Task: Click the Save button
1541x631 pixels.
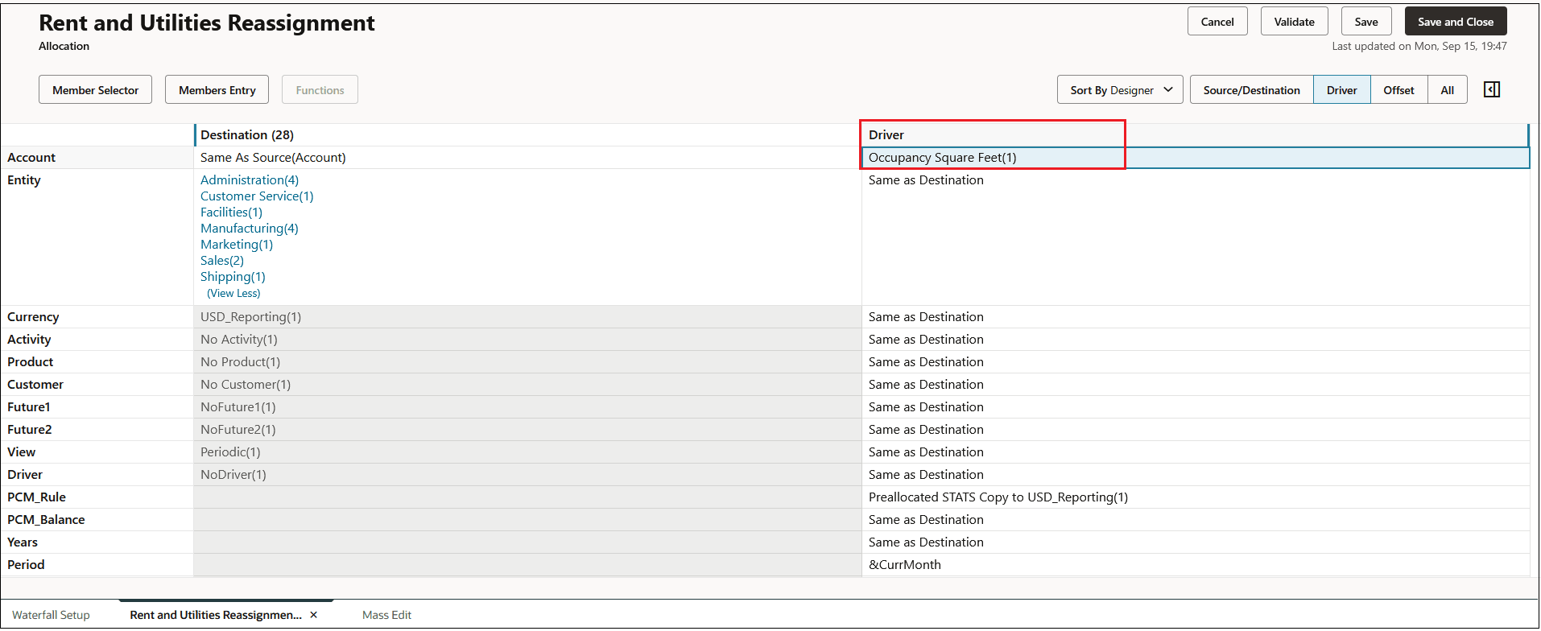Action: click(1365, 22)
